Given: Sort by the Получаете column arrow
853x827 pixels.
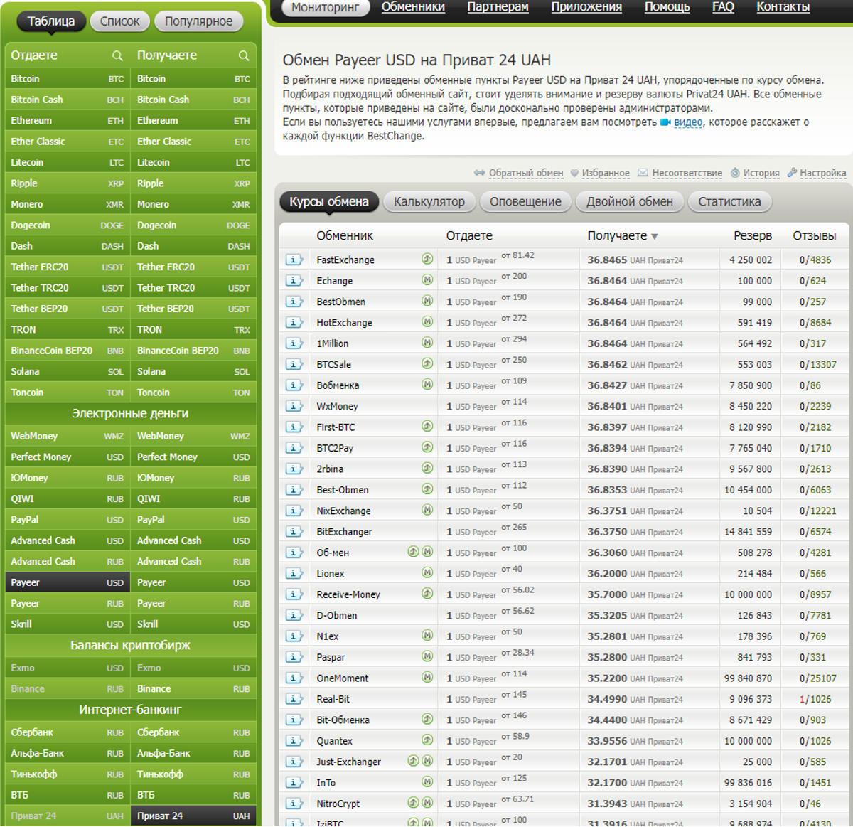Looking at the screenshot, I should (x=655, y=237).
